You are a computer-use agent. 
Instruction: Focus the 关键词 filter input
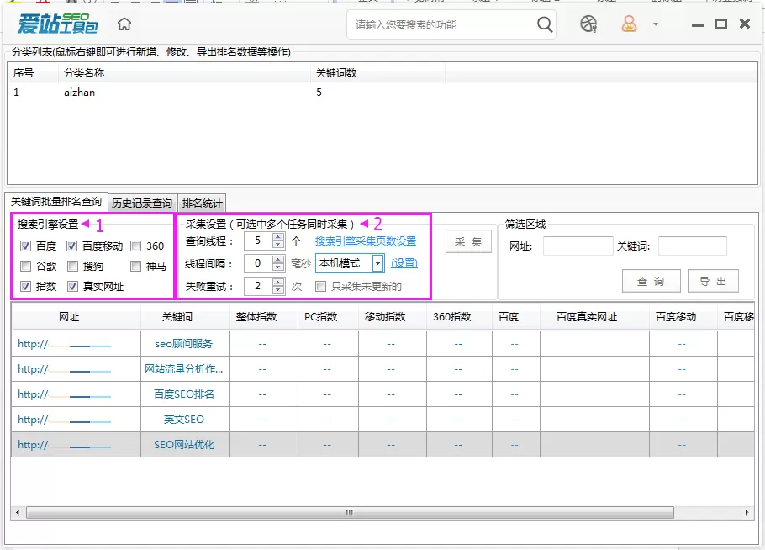tap(693, 246)
